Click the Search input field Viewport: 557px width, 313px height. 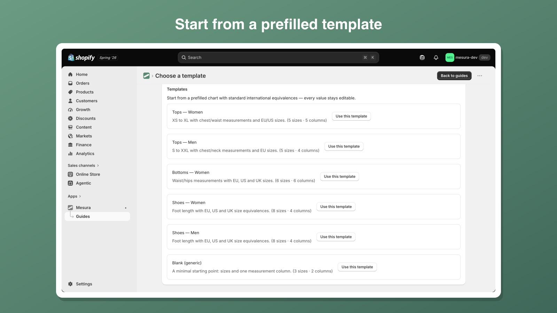click(x=278, y=57)
